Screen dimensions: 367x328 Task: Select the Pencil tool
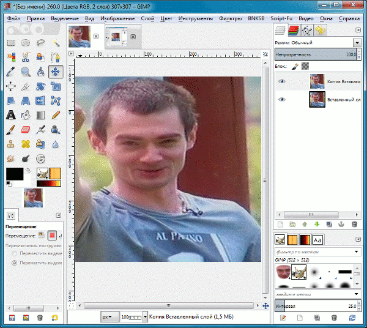56,115
